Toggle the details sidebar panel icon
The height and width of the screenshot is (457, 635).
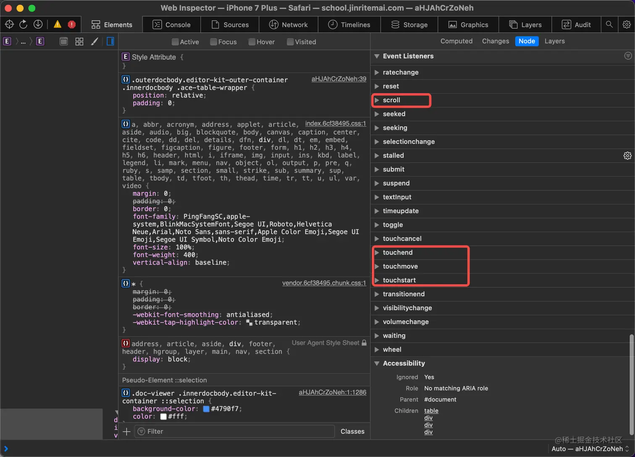[110, 41]
